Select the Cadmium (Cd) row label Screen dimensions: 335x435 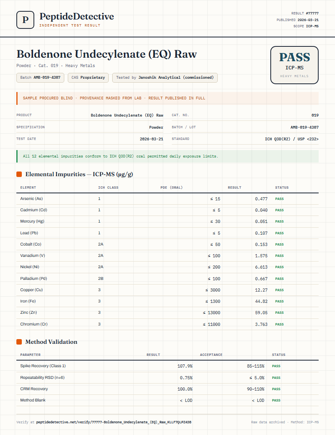tap(33, 210)
